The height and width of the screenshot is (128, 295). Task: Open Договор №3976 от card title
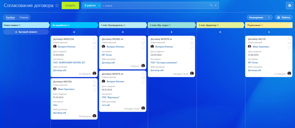pos(113,74)
